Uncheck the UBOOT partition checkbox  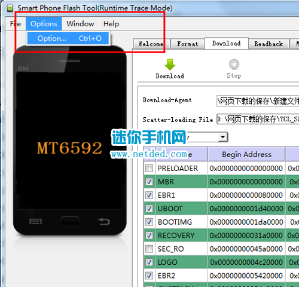point(149,209)
